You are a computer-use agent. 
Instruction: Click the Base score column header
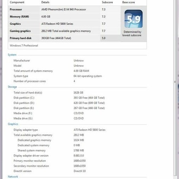129,2
